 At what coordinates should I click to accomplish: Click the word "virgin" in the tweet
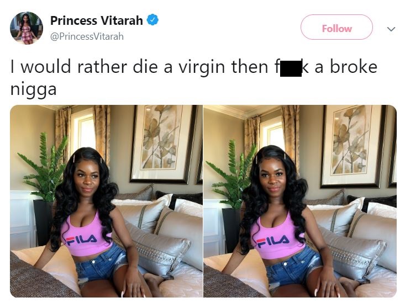tap(202, 67)
